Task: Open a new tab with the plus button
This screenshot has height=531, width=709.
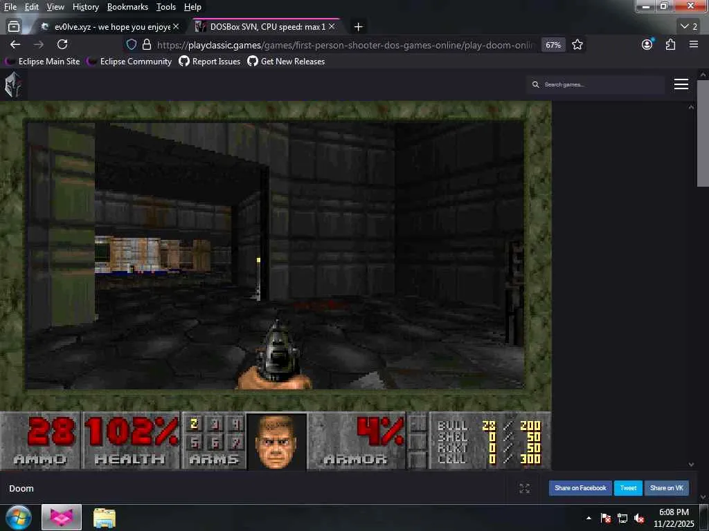Action: pos(358,27)
